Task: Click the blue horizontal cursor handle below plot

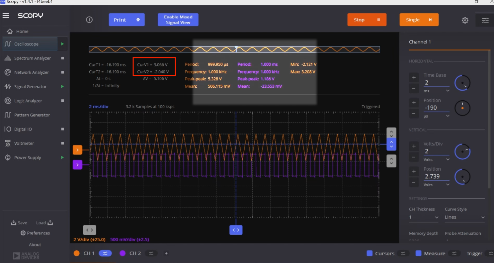Action: tap(236, 230)
